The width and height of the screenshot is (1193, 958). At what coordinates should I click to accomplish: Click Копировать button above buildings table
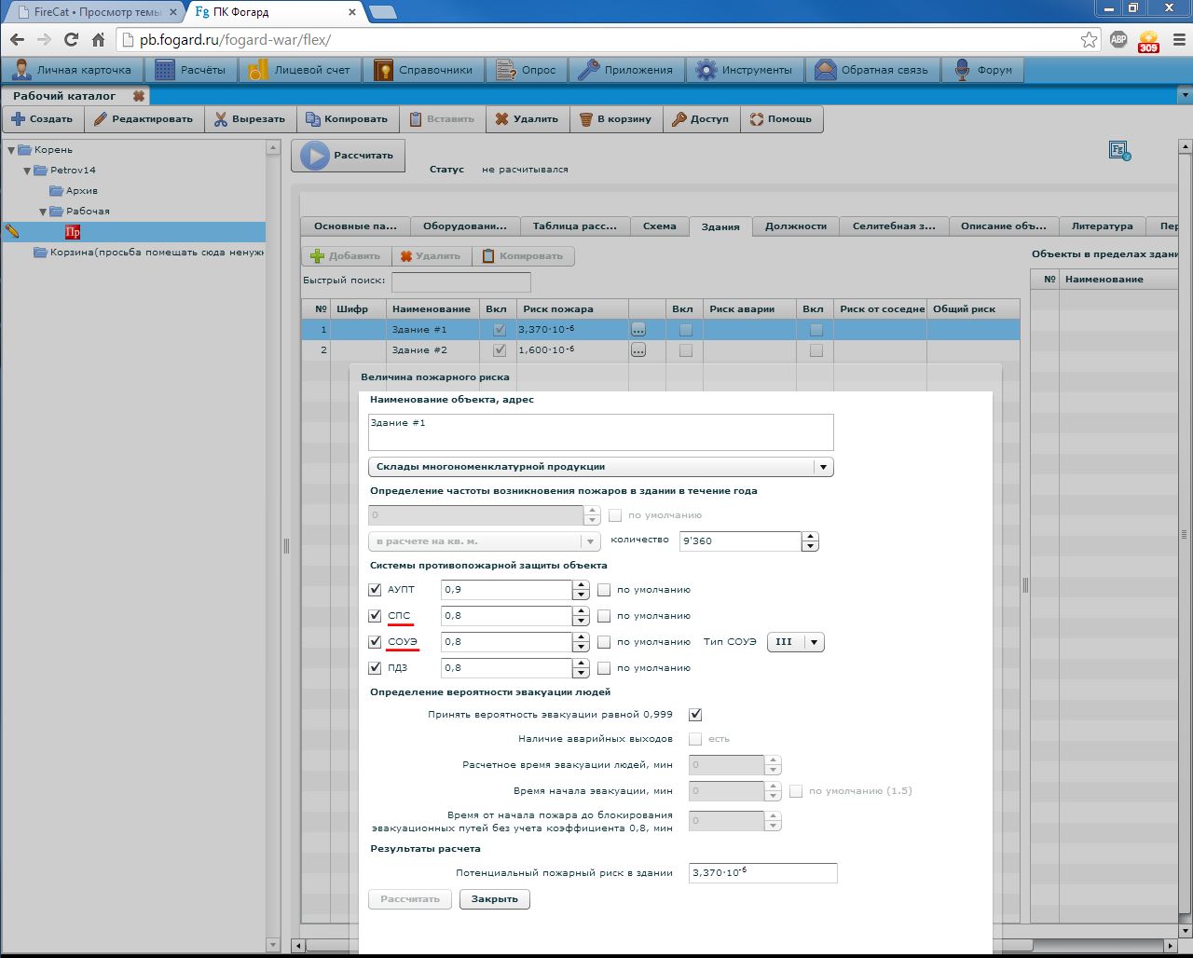(524, 256)
